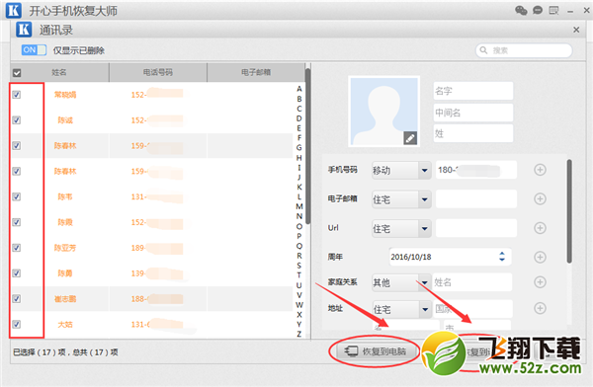Sort by the 姓名 column header
Viewport: 593px width, 387px height.
pos(59,72)
